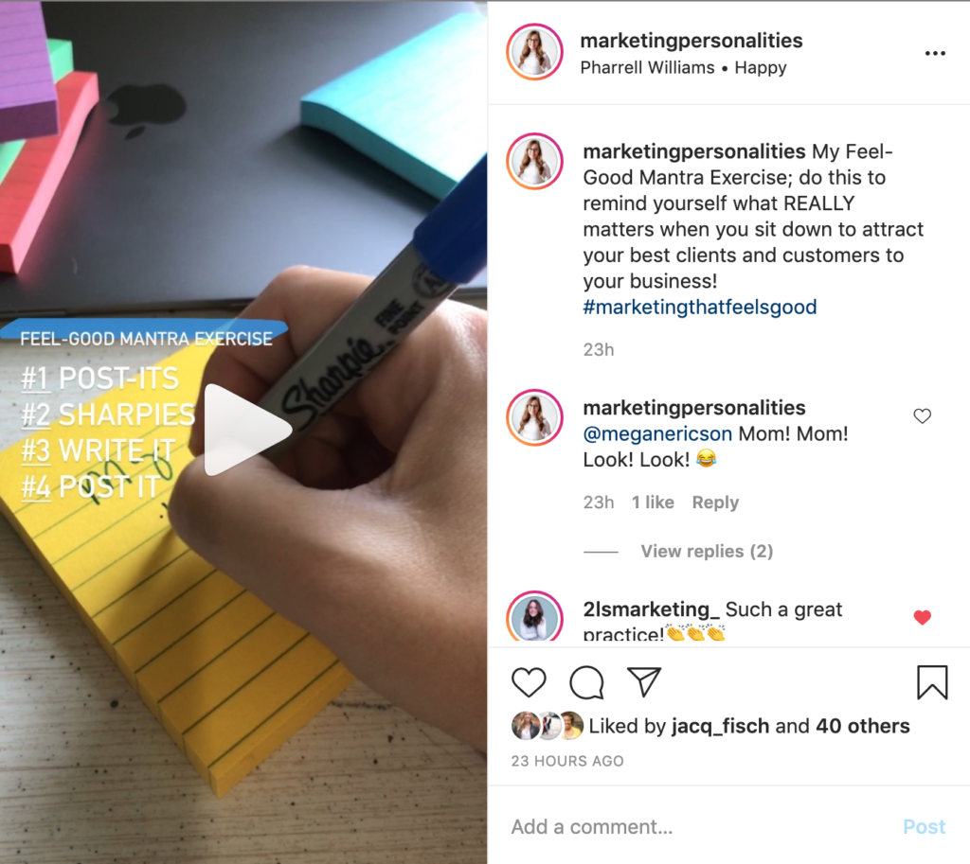Viewport: 970px width, 864px height.
Task: View the 1 like on comment
Action: pos(653,502)
